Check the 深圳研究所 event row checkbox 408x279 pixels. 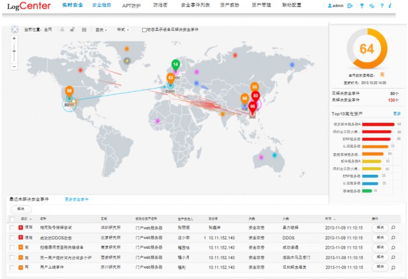click(x=12, y=228)
